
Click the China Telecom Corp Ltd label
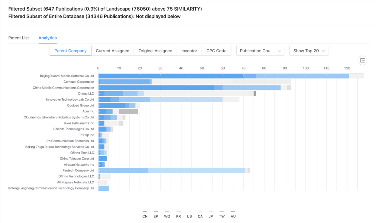tap(77, 159)
